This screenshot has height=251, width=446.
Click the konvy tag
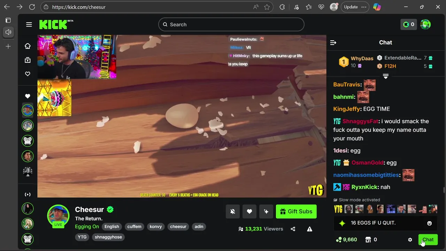click(x=156, y=227)
